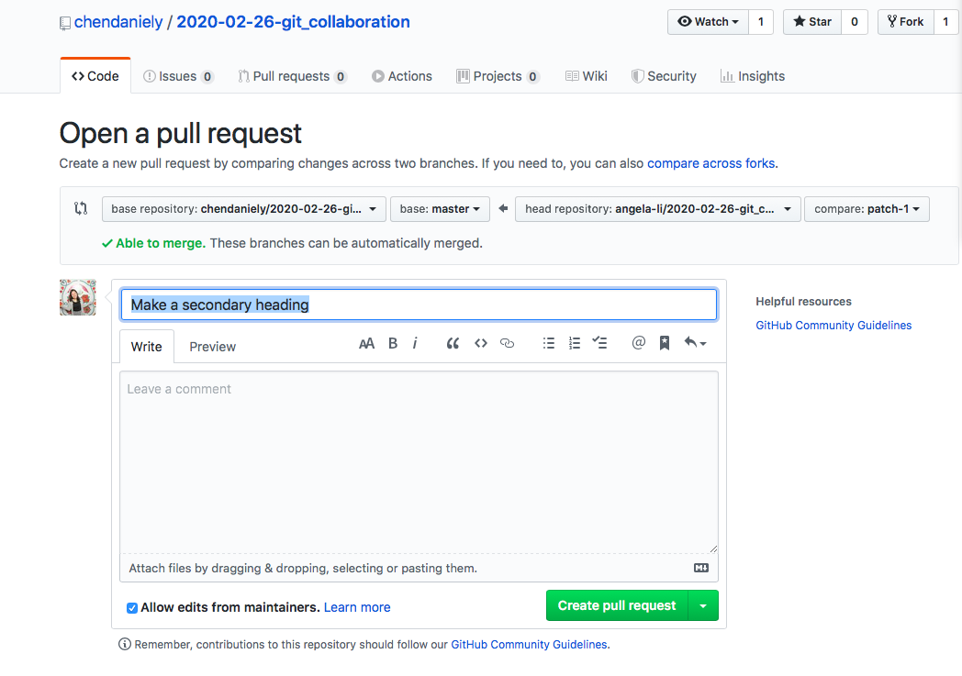The image size is (962, 676).
Task: Apply italic formatting in editor toolbar
Action: [415, 343]
